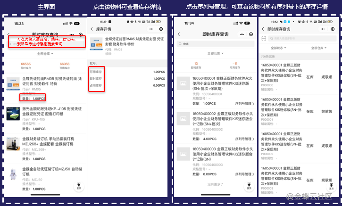Go back on the 15:34 即时库存查询 screen
The width and height of the screenshot is (342, 206).
179,34
